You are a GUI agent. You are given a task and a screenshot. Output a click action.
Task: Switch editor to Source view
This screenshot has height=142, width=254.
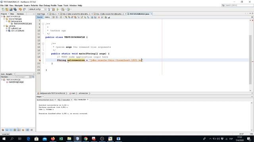pos(40,17)
